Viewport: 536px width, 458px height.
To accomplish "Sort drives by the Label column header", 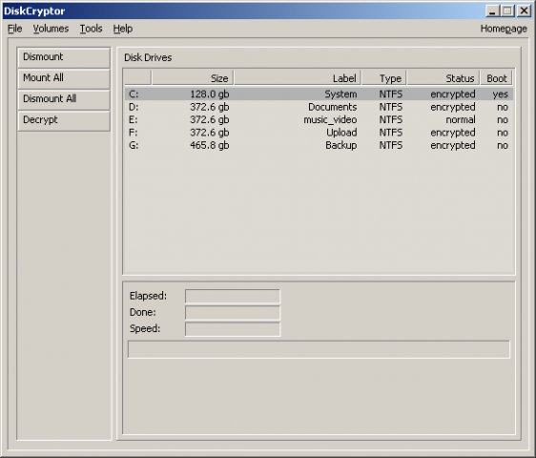I will coord(298,78).
